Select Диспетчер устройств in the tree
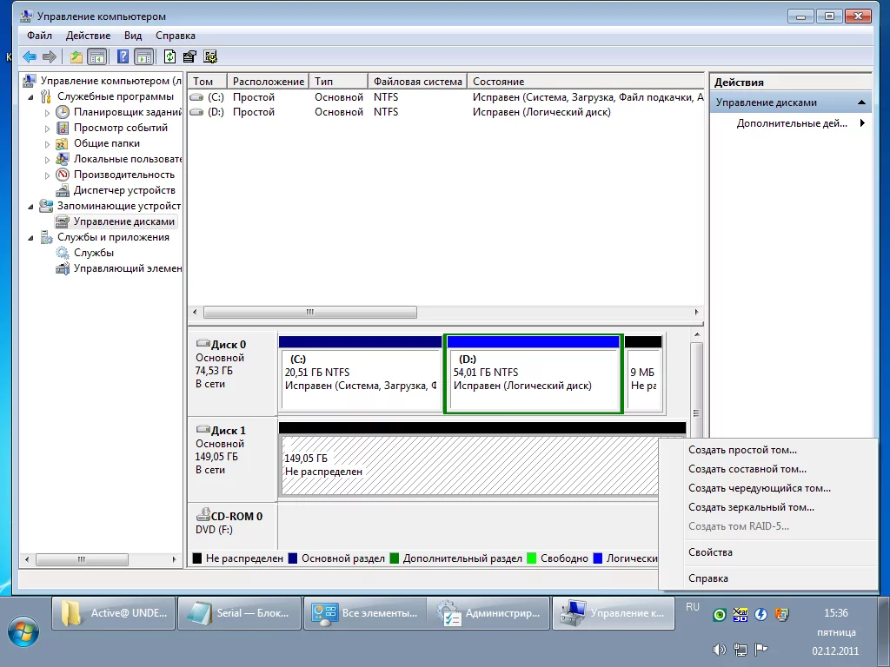 [123, 190]
